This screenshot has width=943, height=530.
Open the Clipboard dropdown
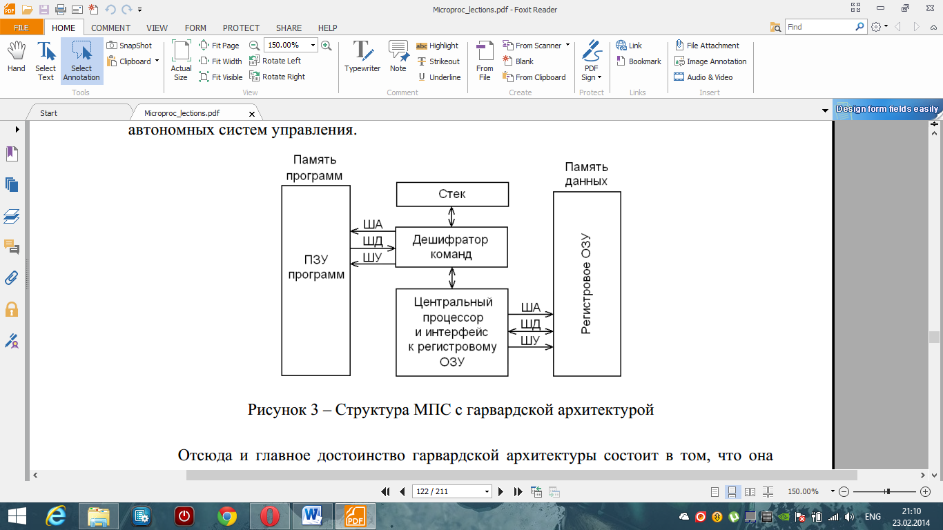[157, 61]
